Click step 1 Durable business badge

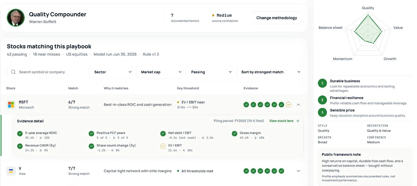pyautogui.click(x=322, y=84)
